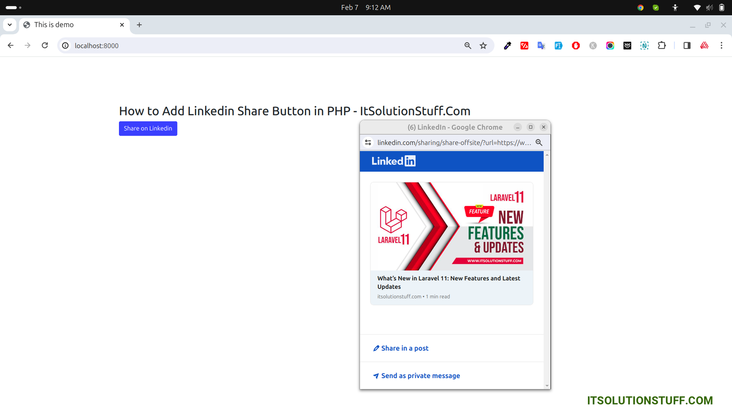Image resolution: width=732 pixels, height=412 pixels.
Task: Toggle the Chrome side panel
Action: (687, 45)
